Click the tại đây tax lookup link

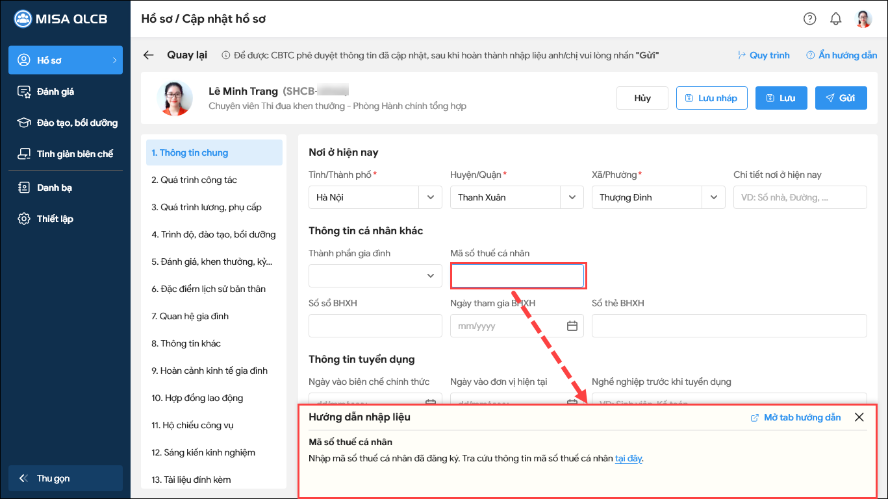(x=628, y=458)
